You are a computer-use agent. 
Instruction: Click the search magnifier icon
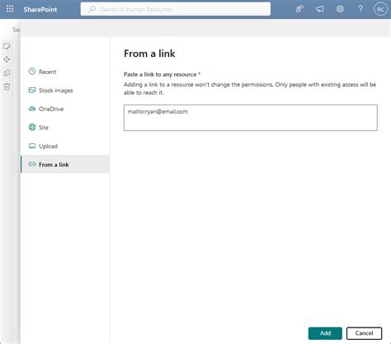(92, 9)
